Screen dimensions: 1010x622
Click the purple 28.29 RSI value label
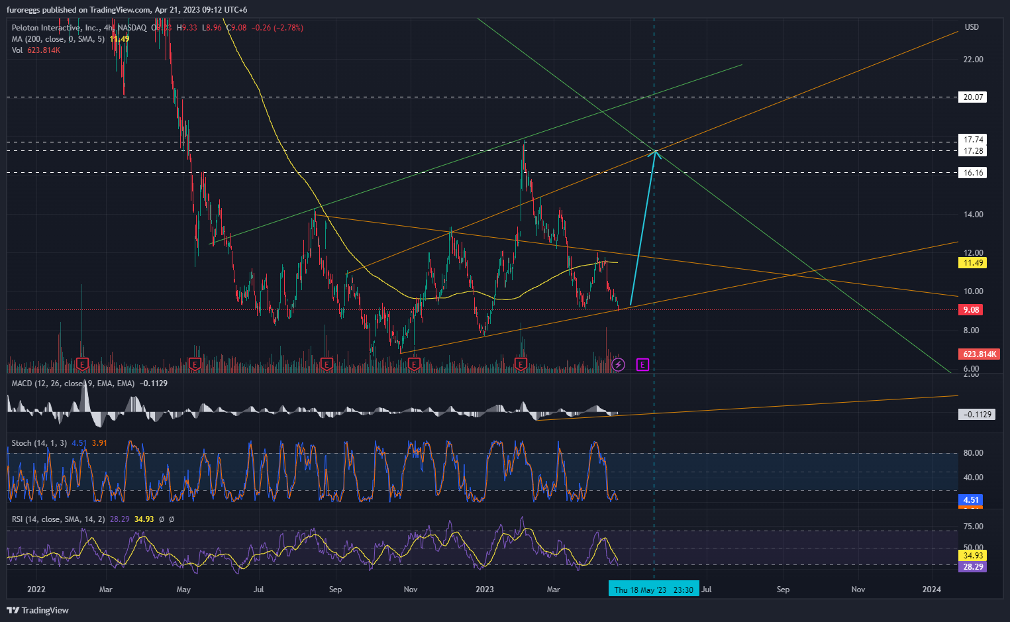[x=972, y=567]
